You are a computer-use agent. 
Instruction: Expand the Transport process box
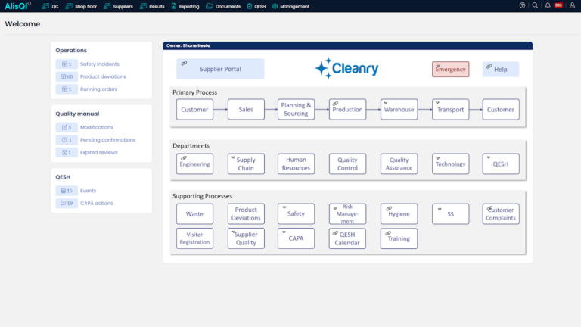[451, 109]
